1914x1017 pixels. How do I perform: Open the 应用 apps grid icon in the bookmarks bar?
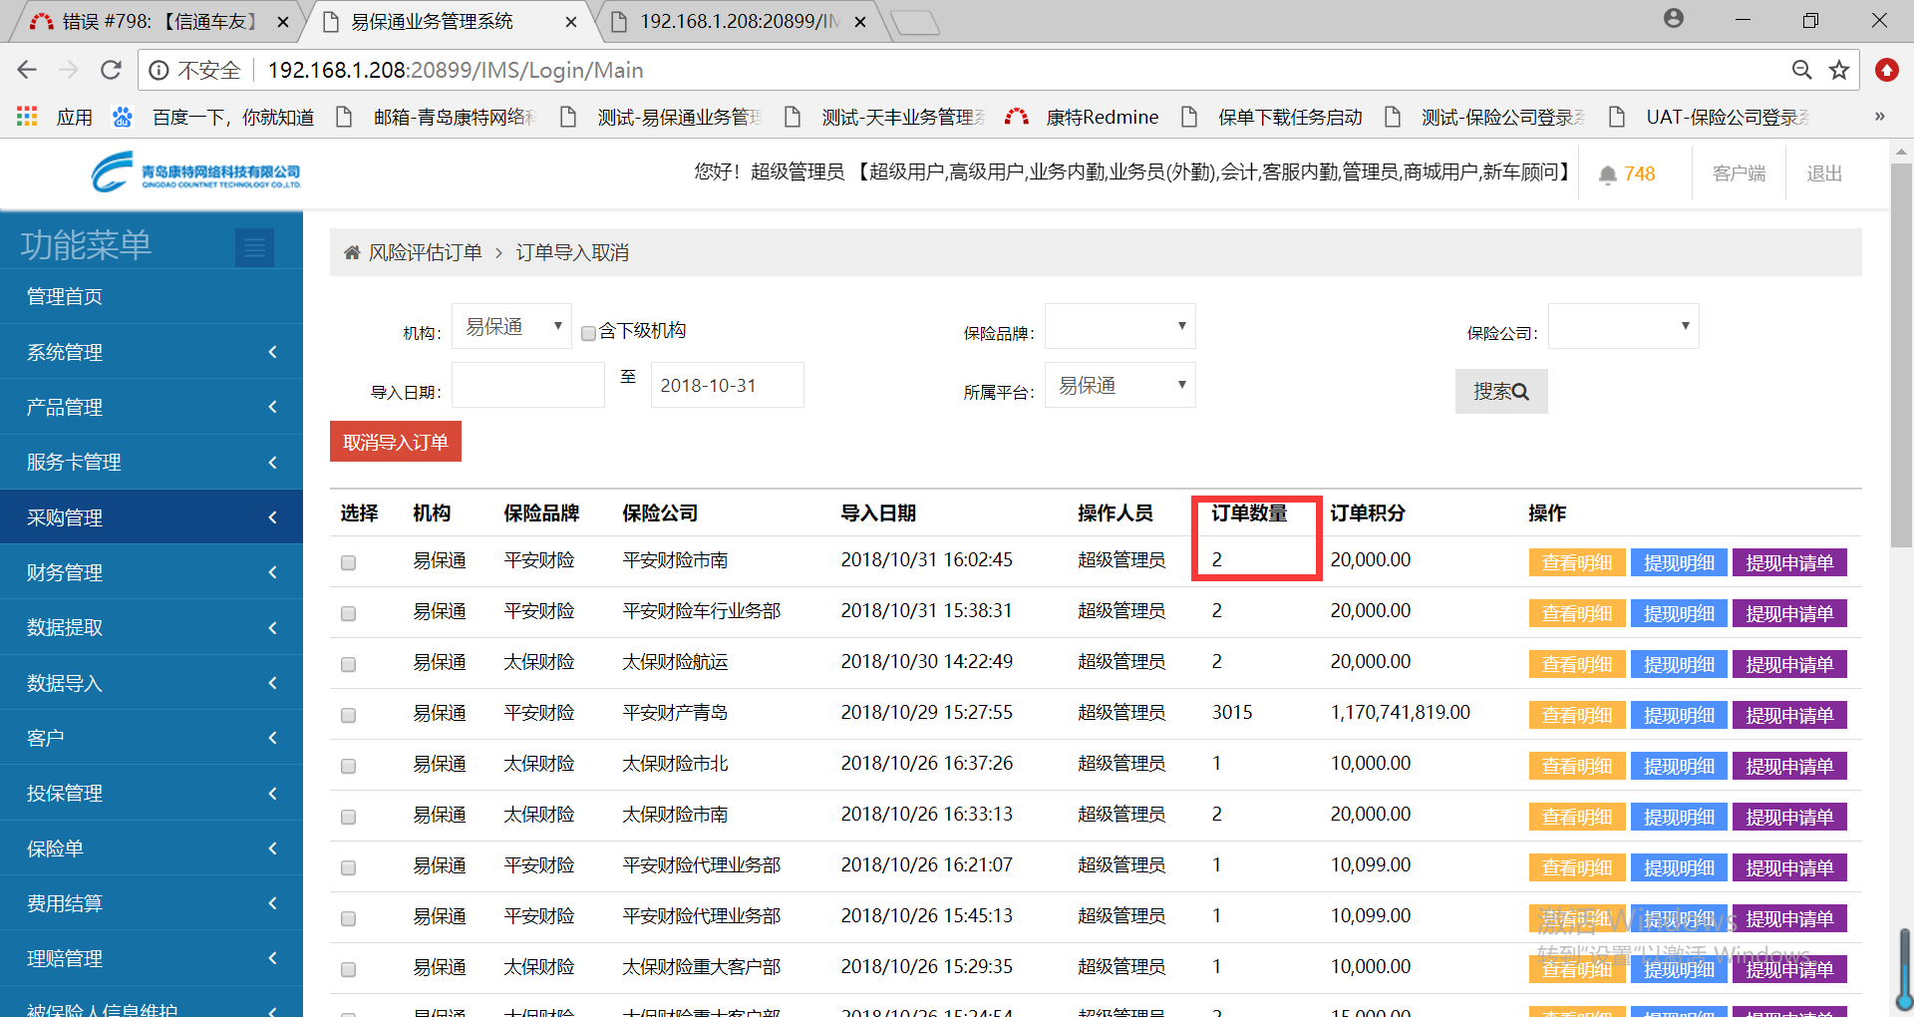27,117
